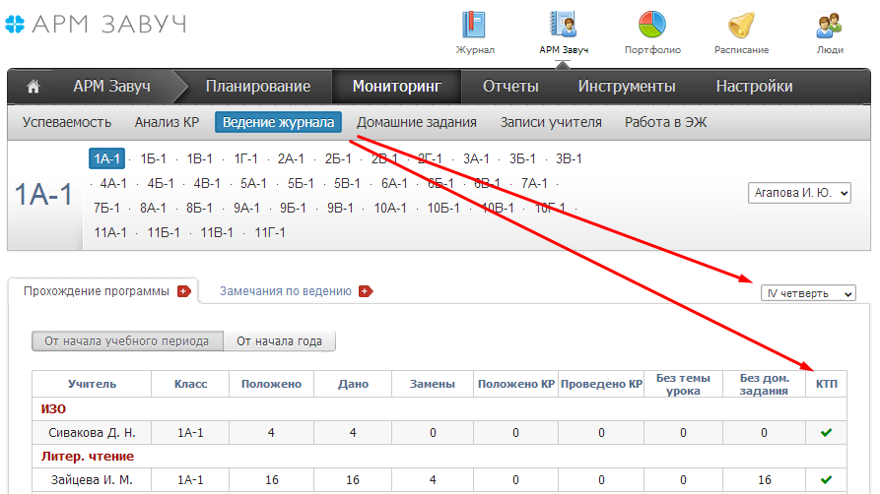The image size is (880, 494).
Task: Select class 3А-1
Action: (476, 158)
